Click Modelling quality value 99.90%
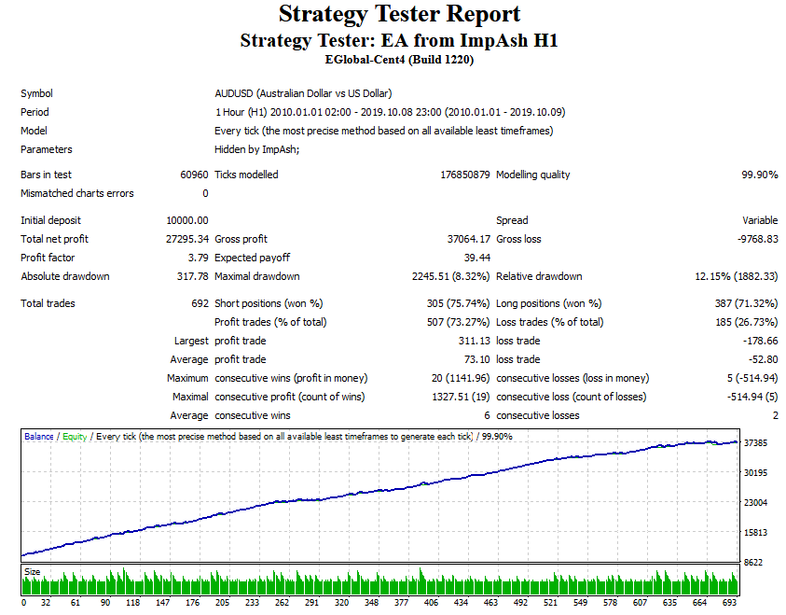Image resolution: width=786 pixels, height=615 pixels. (760, 175)
